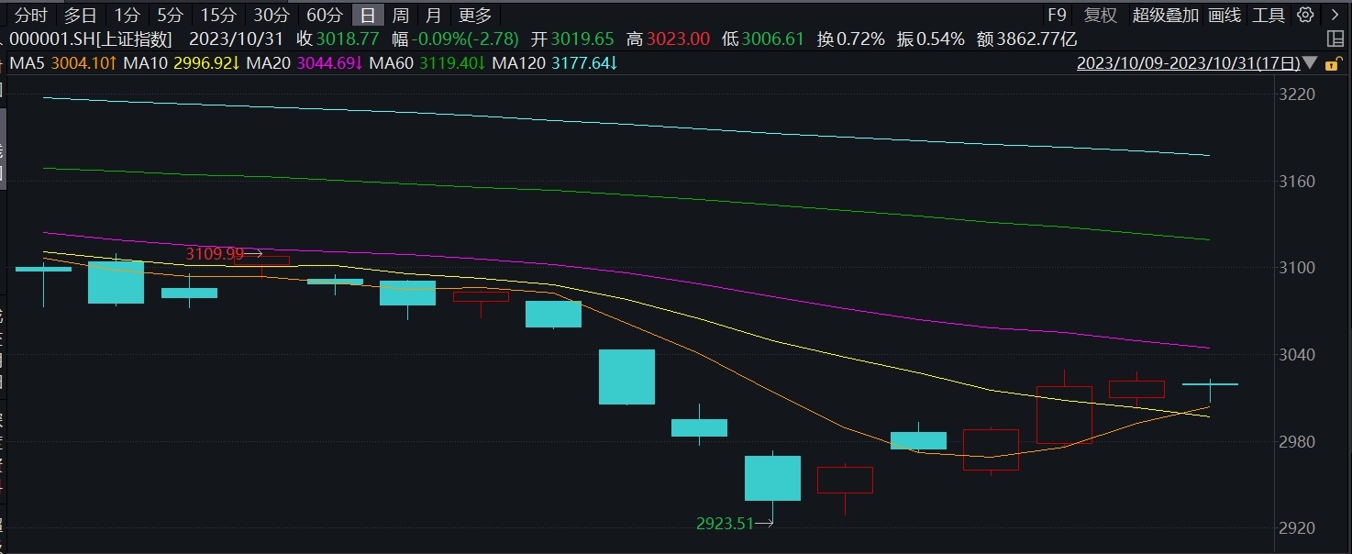Select the 周 weekly period tab

[x=400, y=15]
